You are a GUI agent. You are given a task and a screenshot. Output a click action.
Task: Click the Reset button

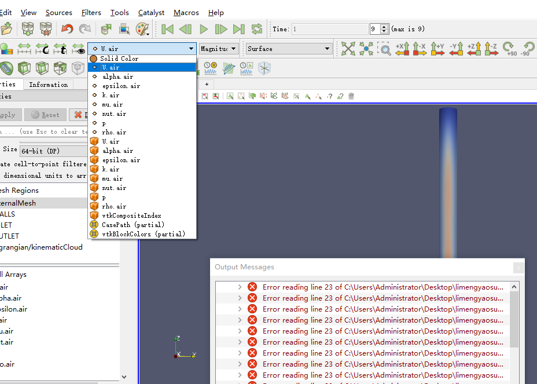click(x=45, y=115)
